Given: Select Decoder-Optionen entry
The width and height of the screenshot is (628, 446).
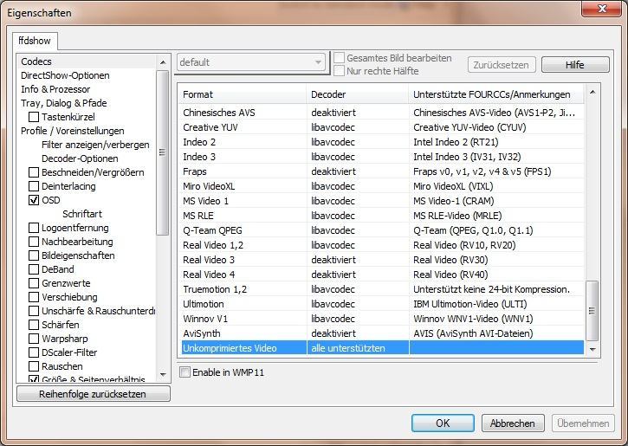Looking at the screenshot, I should click(80, 158).
